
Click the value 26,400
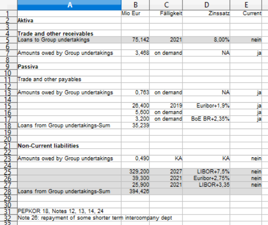[x=135, y=106]
